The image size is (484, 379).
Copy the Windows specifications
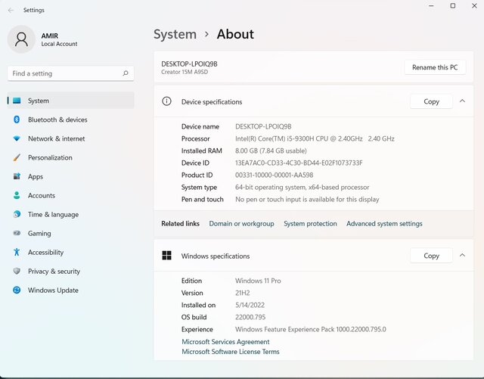coord(431,256)
